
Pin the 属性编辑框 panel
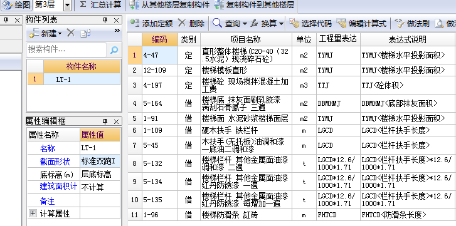[105, 121]
